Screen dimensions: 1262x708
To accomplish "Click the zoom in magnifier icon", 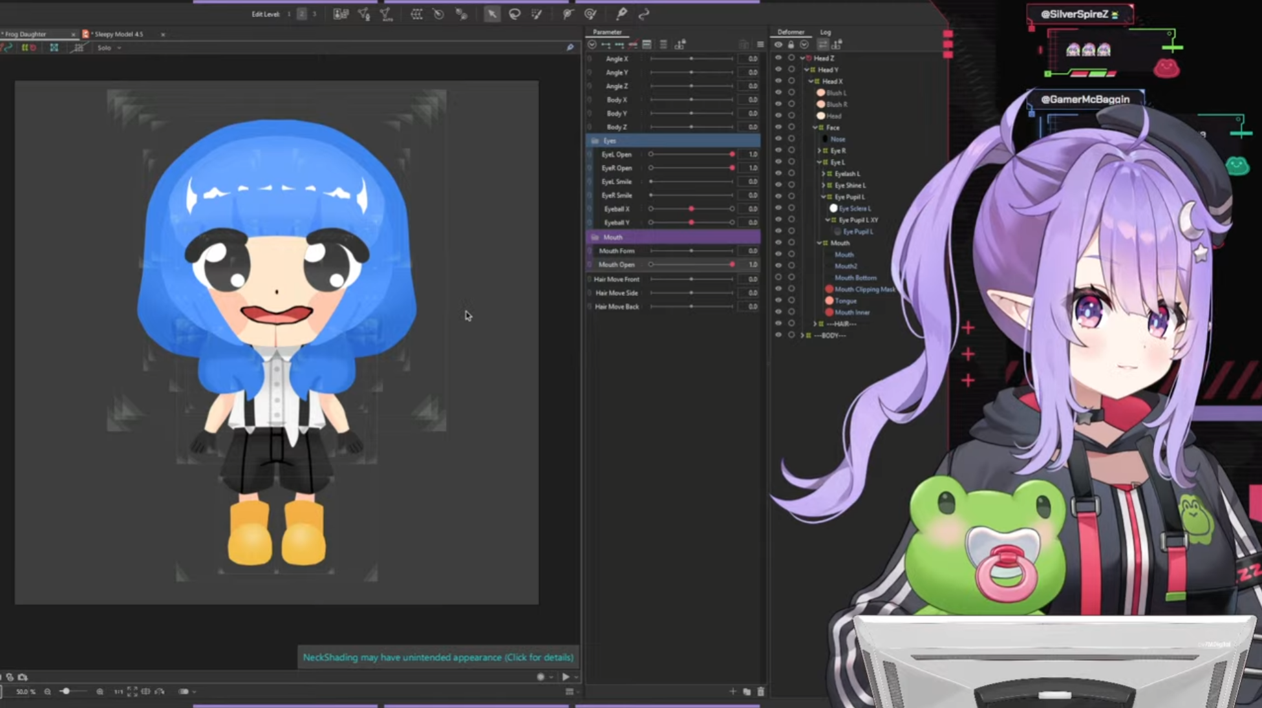I will (100, 691).
